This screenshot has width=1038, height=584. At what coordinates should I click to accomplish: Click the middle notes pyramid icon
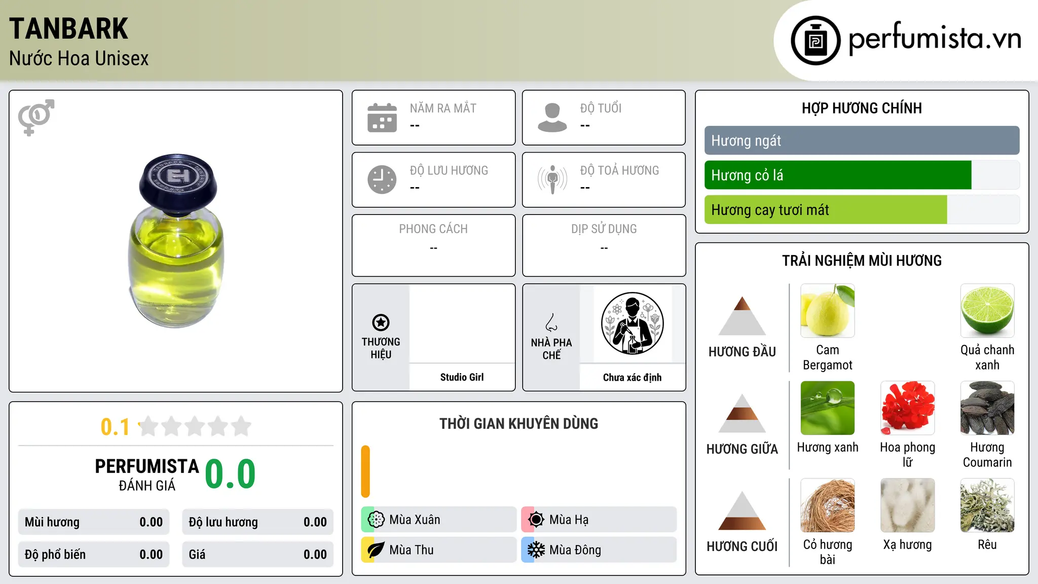742,413
